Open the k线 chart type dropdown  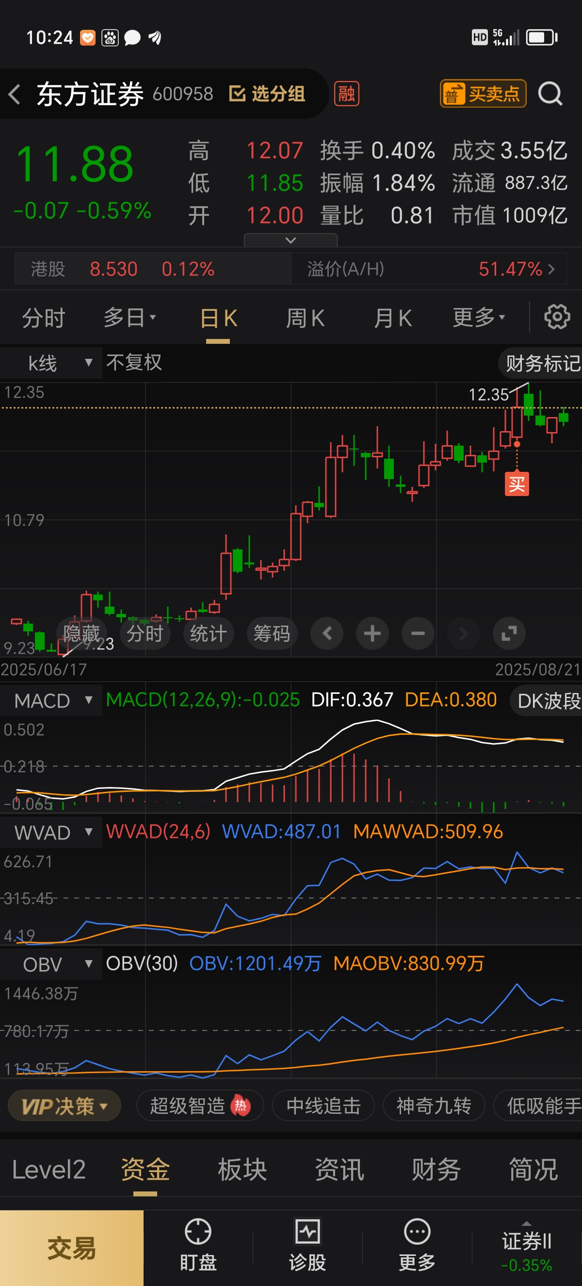click(51, 363)
